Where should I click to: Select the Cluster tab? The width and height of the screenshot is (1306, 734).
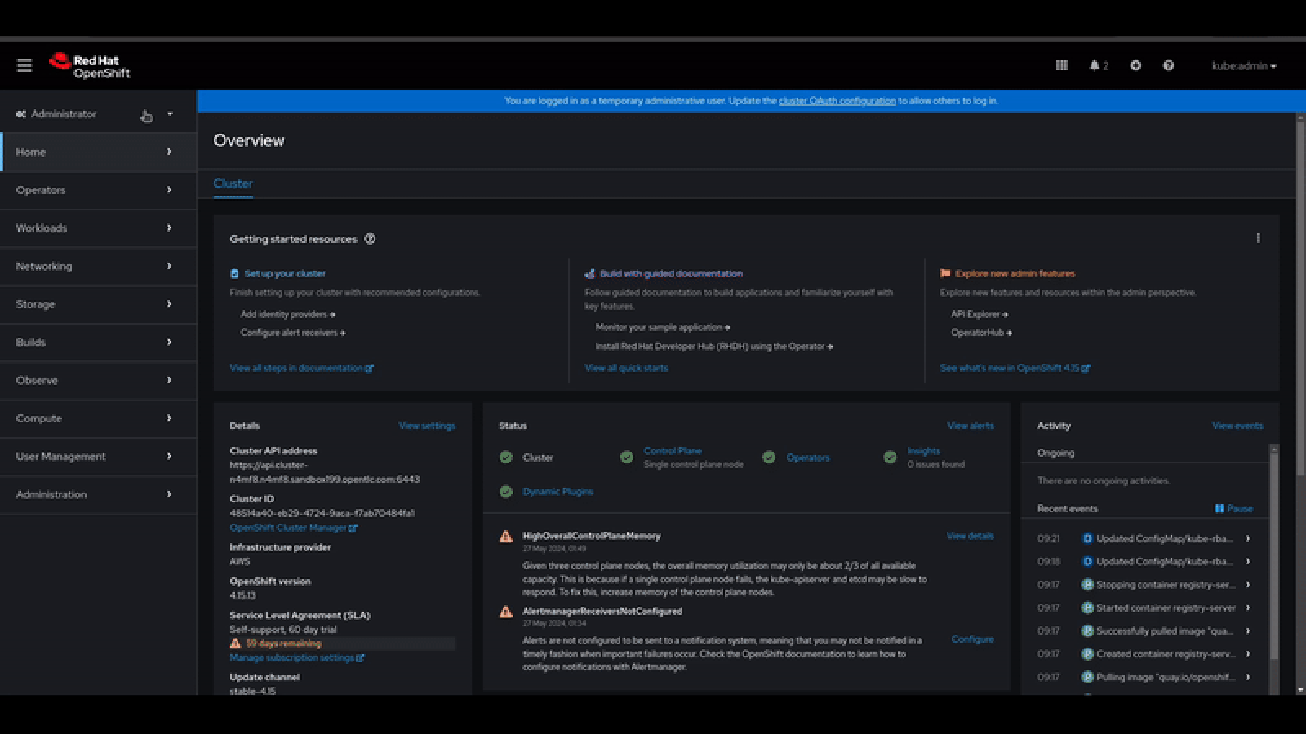(233, 183)
